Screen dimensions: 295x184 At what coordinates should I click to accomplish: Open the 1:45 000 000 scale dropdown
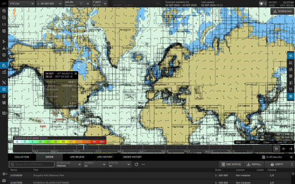point(49,3)
